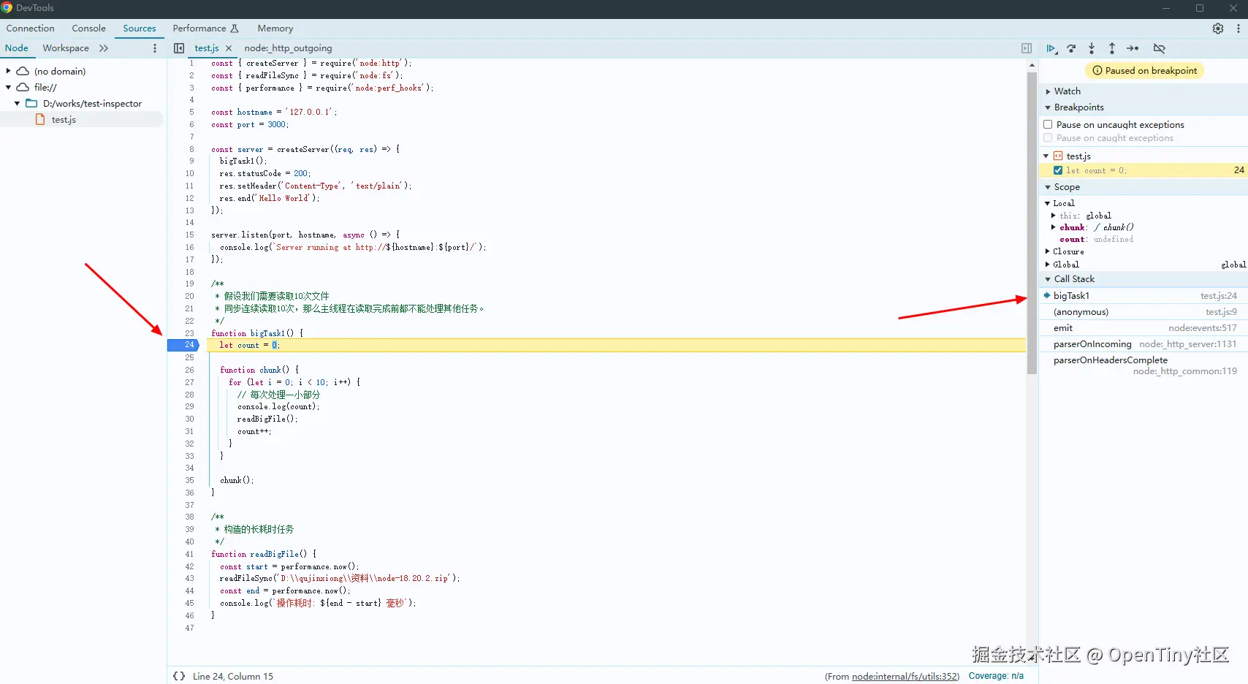Set breakpoint on line 30 gutter
Image resolution: width=1248 pixels, height=684 pixels.
[189, 419]
